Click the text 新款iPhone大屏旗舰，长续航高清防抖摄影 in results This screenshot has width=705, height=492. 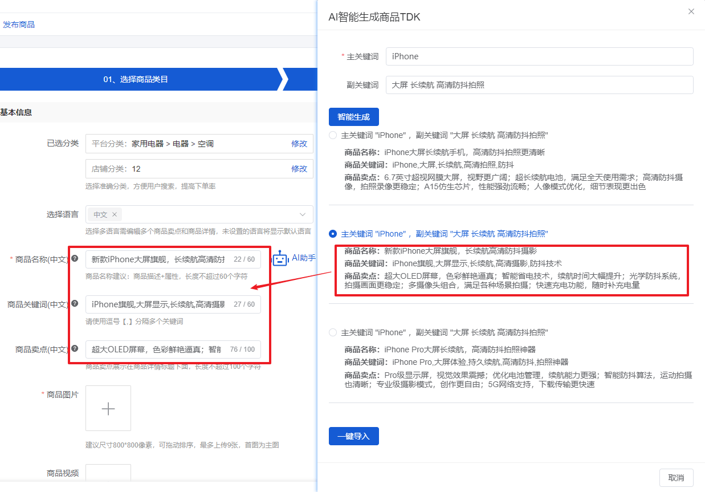point(461,251)
